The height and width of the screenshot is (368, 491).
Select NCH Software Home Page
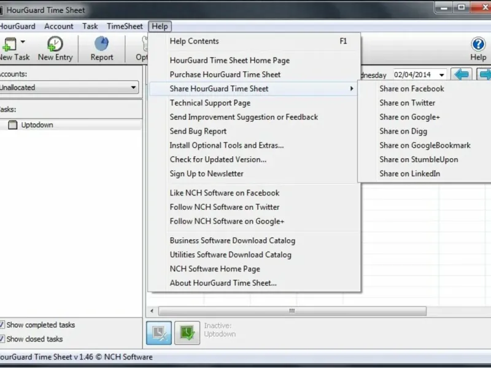254,269
